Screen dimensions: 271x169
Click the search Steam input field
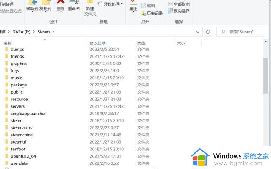coord(241,32)
